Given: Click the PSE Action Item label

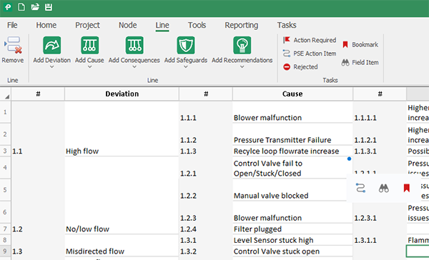Looking at the screenshot, I should pyautogui.click(x=315, y=54).
